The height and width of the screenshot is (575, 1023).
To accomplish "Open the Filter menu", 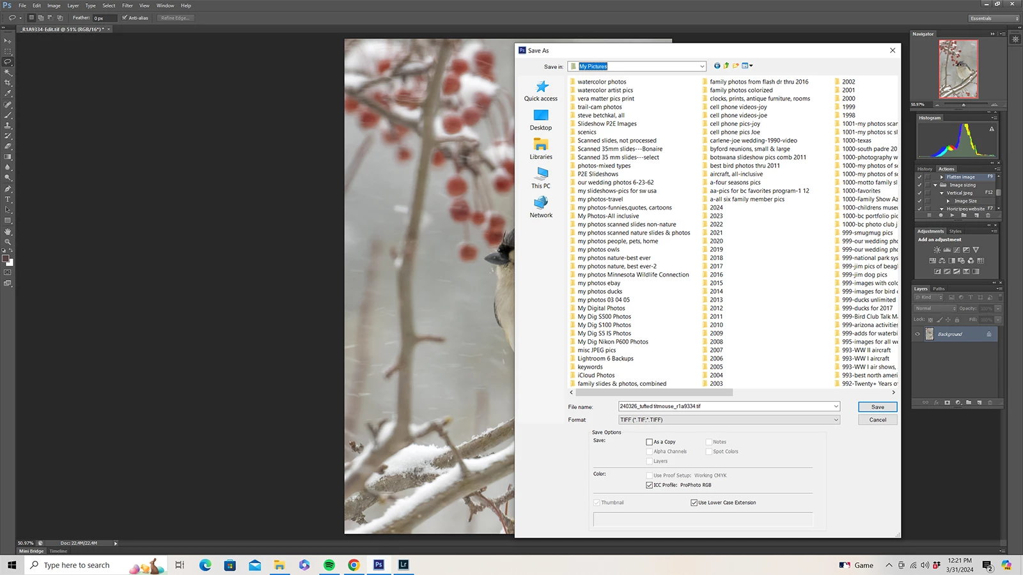I will [127, 6].
